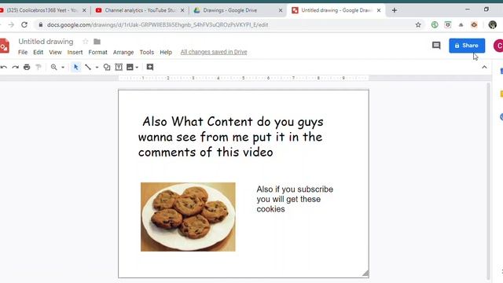Open the View menu
The height and width of the screenshot is (283, 503).
[x=55, y=52]
